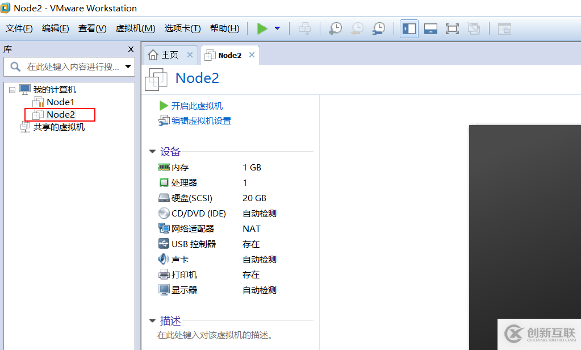Click the memory chip icon beside 内存

click(x=164, y=167)
